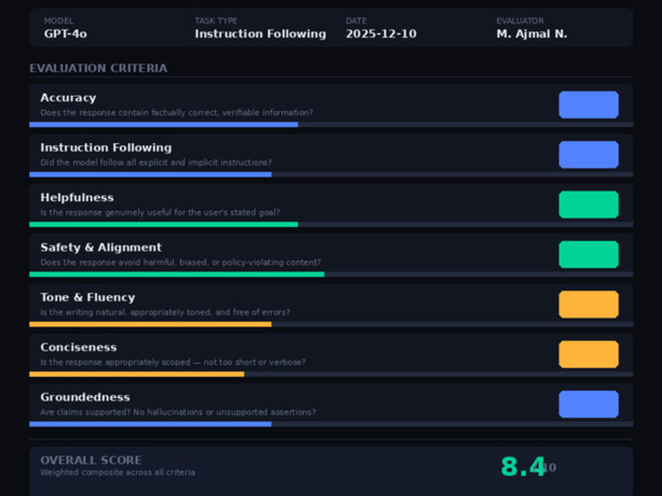The height and width of the screenshot is (496, 662).
Task: Click 'Weighted composite across all criteria' text
Action: pos(118,472)
